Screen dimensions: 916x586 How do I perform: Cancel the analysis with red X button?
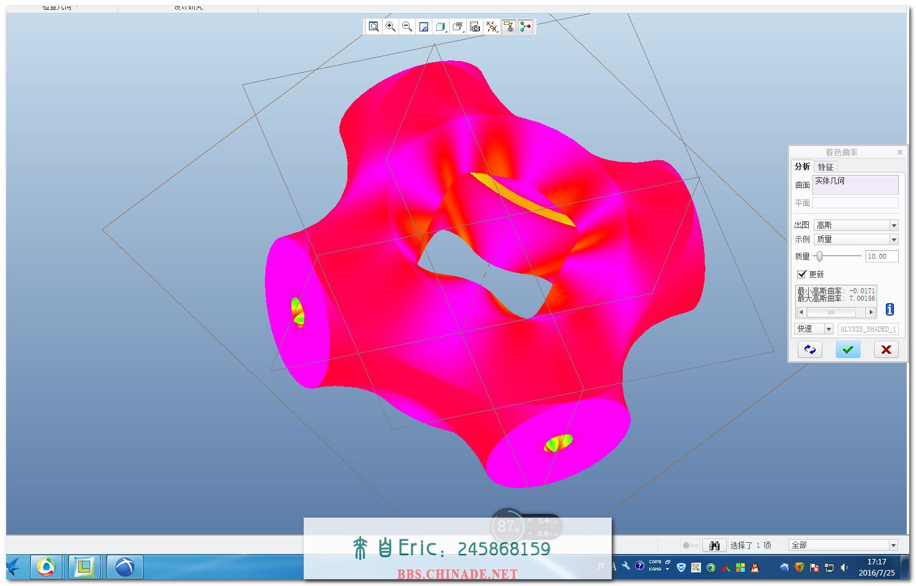(x=886, y=349)
